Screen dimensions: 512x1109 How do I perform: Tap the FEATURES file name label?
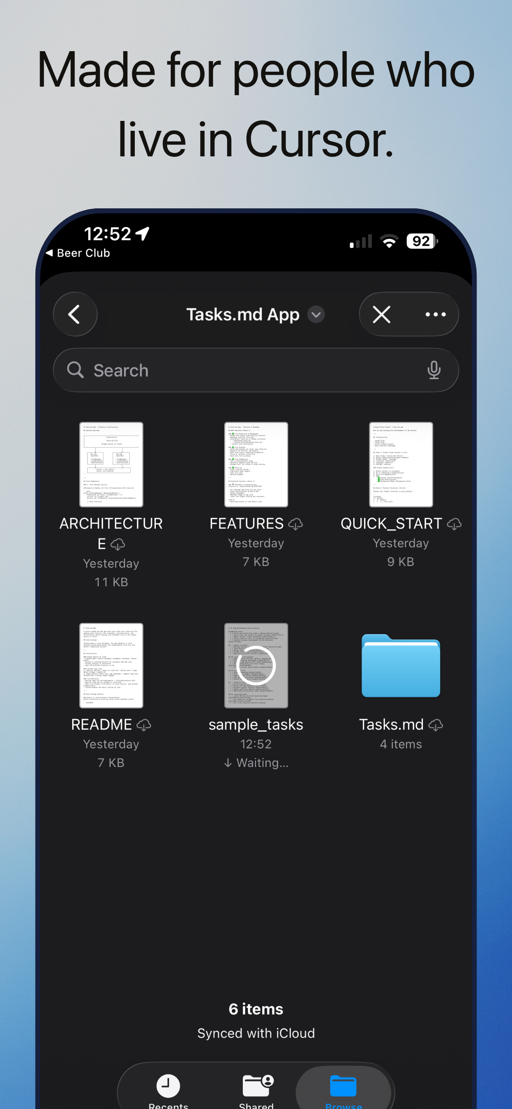tap(247, 524)
